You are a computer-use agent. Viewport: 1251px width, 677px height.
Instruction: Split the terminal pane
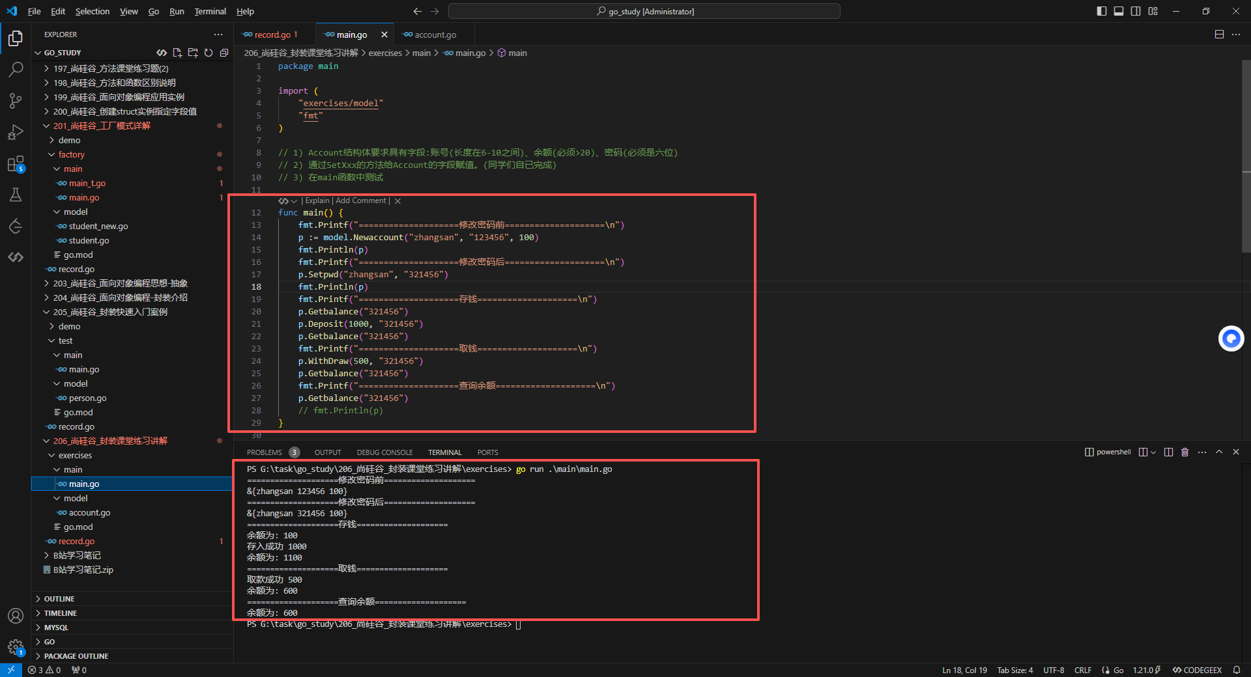[1168, 452]
